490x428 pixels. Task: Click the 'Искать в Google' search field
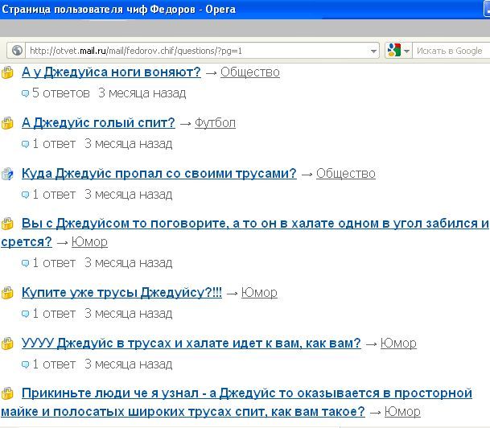448,51
